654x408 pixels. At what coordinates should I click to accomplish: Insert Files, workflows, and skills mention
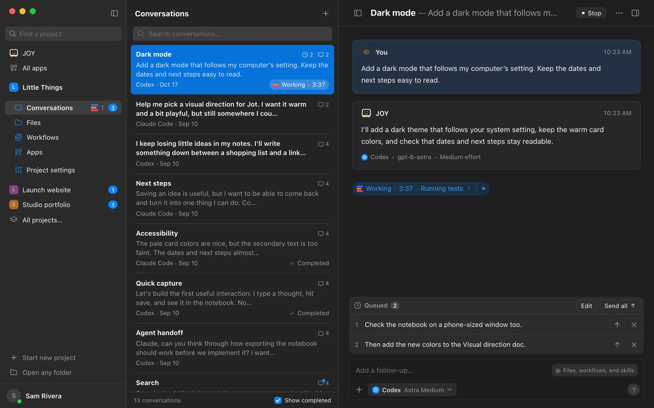coord(594,371)
